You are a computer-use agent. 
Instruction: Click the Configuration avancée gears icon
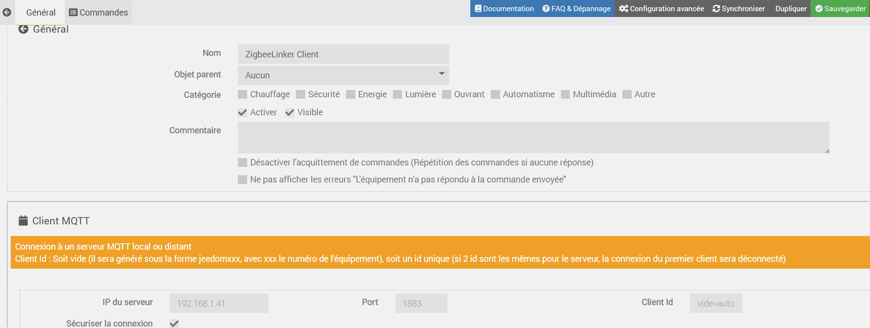point(623,9)
